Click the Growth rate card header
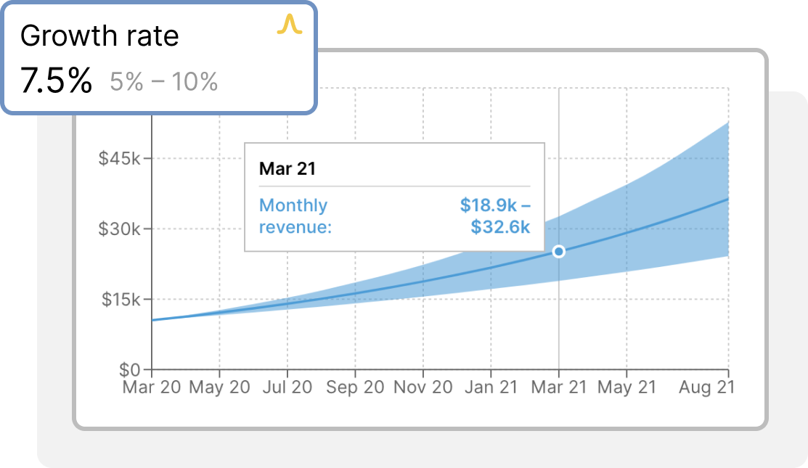 pos(101,35)
